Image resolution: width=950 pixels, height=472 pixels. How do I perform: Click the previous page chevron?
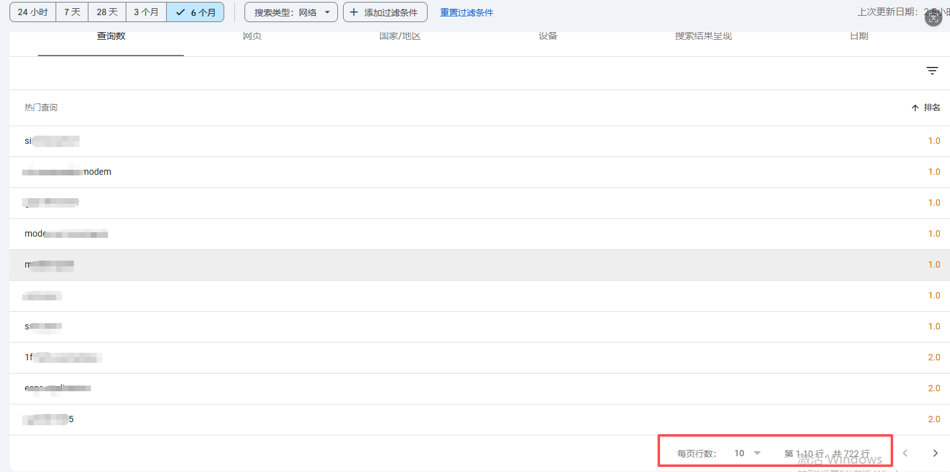point(905,453)
